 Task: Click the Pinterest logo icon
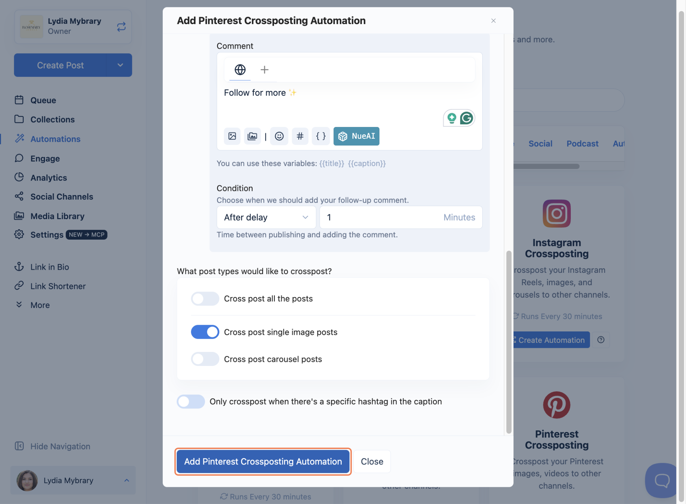point(557,405)
